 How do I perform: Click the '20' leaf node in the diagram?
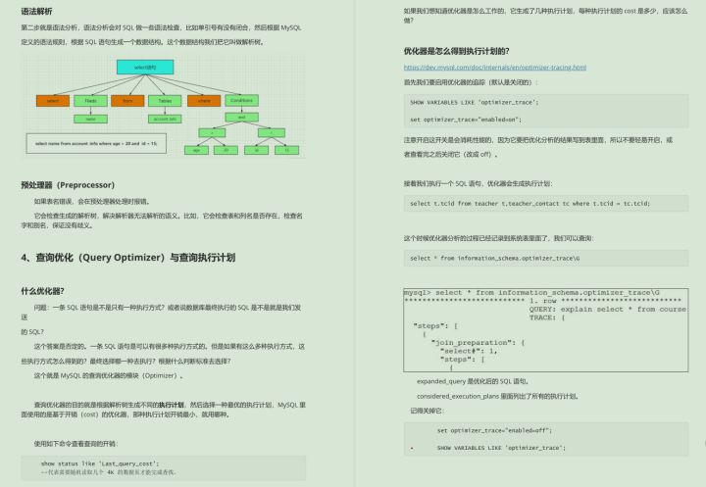click(226, 150)
